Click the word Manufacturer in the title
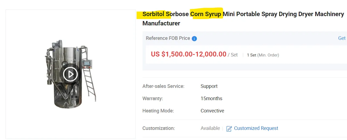 (x=161, y=23)
